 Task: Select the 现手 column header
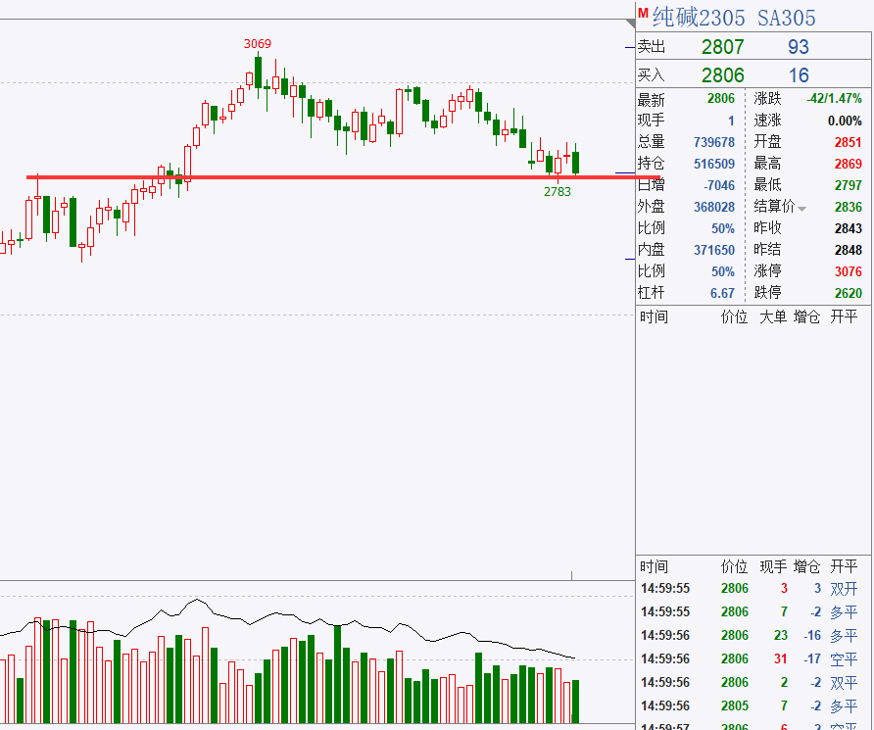(773, 566)
